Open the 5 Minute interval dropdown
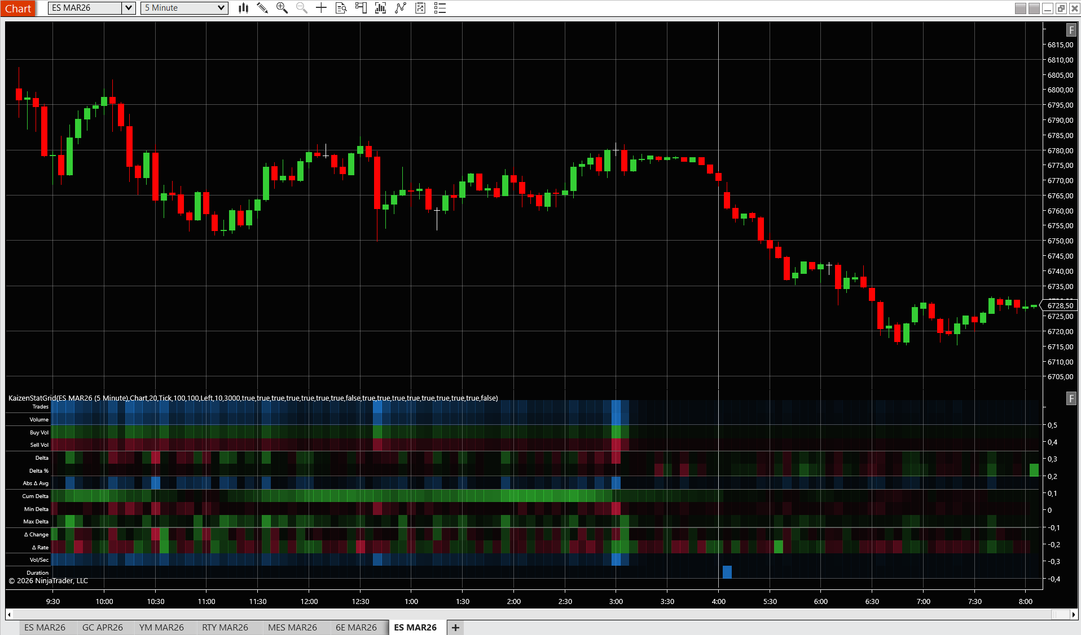The image size is (1081, 635). point(222,8)
